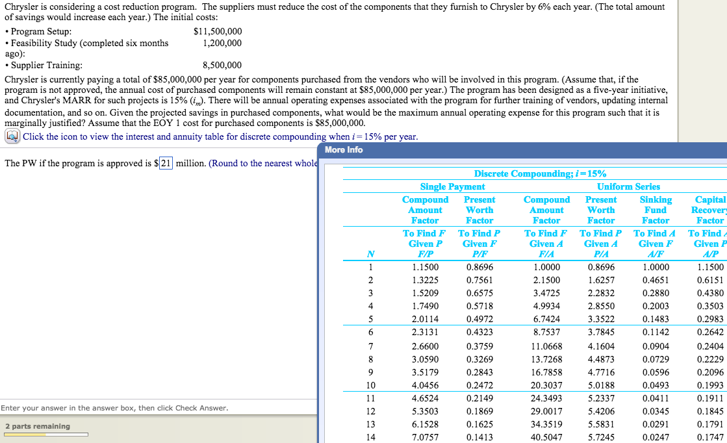Viewport: 727px width, 443px height.
Task: Select the A/P value 0.2983 in row 5
Action: (x=710, y=319)
